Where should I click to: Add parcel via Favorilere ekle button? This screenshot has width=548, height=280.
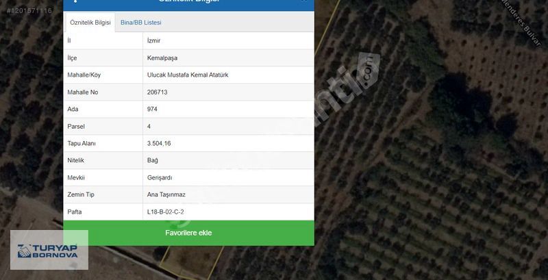[188, 233]
